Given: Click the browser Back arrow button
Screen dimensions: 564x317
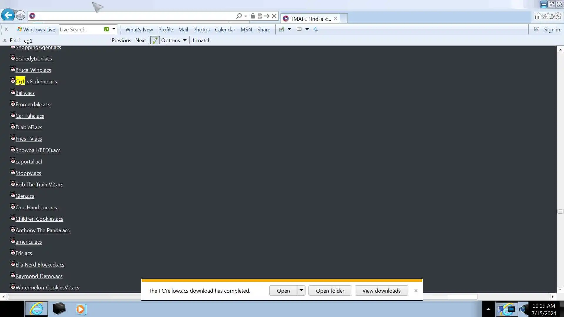Looking at the screenshot, I should tap(8, 15).
